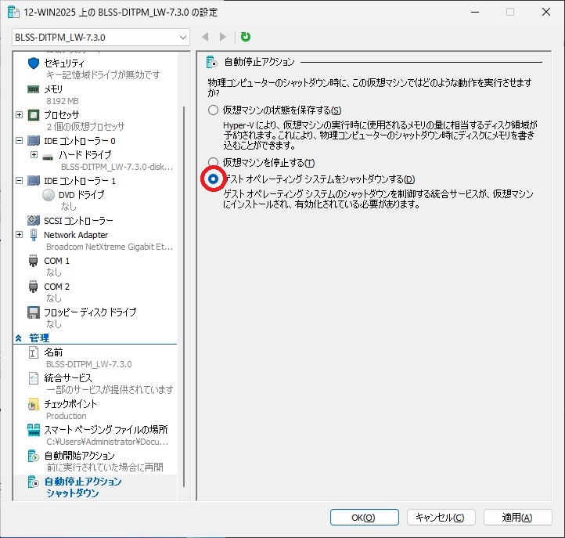The image size is (565, 538).
Task: Click the 自動停止アクション sidebar icon
Action: [33, 482]
